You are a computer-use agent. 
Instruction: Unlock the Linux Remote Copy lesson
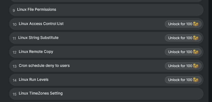coord(183,52)
